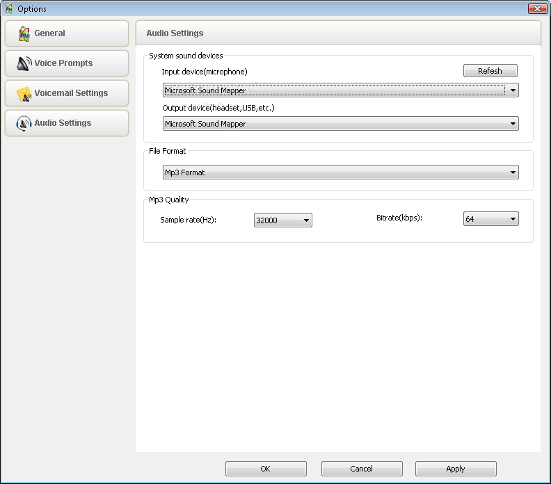The width and height of the screenshot is (551, 484).
Task: Click the Options app icon in the title bar
Action: coord(9,8)
